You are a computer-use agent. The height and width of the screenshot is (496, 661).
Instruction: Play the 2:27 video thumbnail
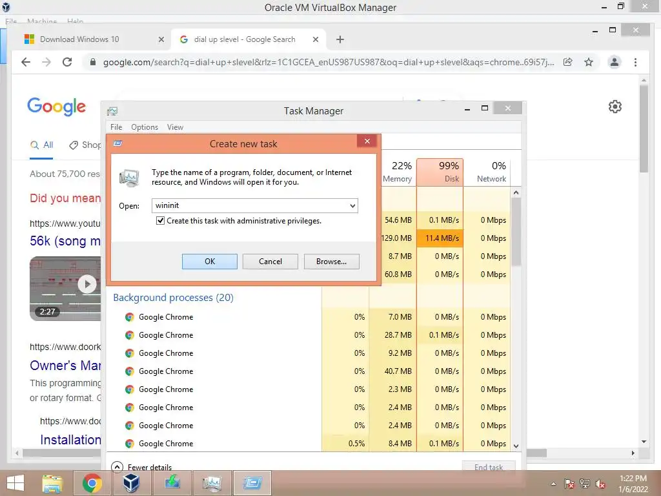pos(65,289)
